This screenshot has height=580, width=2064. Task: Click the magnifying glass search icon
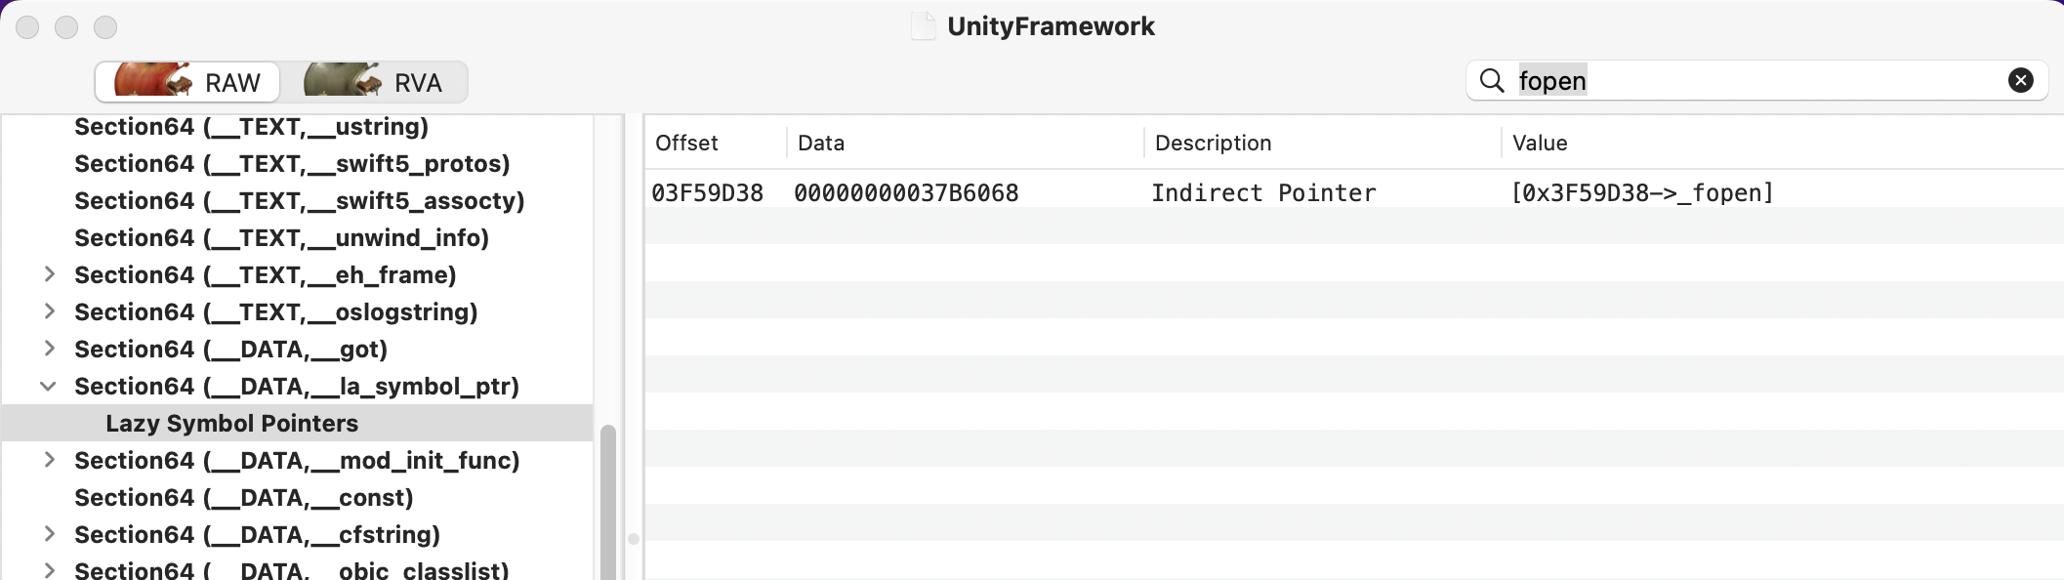pyautogui.click(x=1492, y=80)
